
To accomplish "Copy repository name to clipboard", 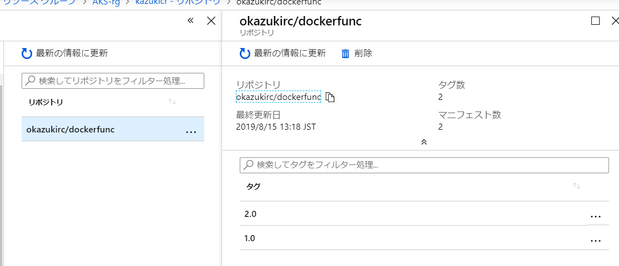I will coord(331,97).
